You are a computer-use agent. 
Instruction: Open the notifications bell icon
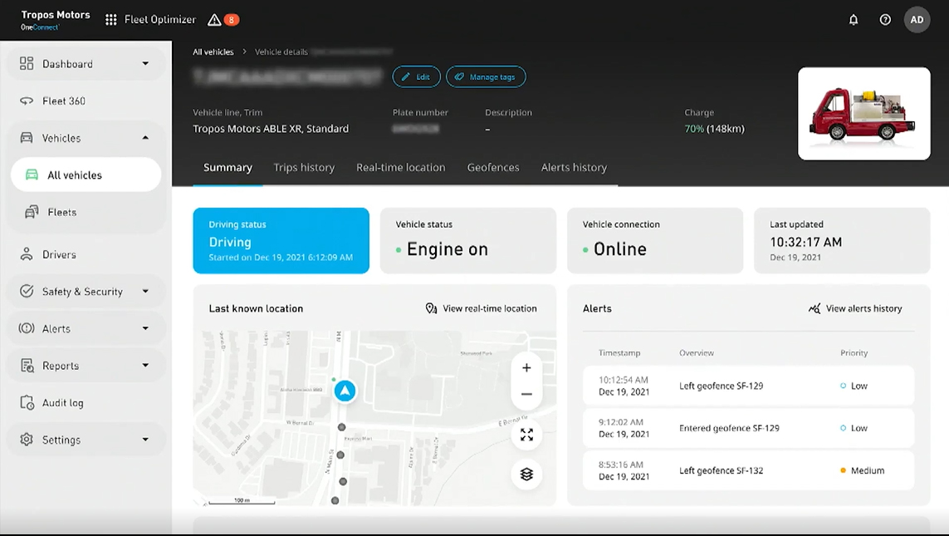click(854, 20)
